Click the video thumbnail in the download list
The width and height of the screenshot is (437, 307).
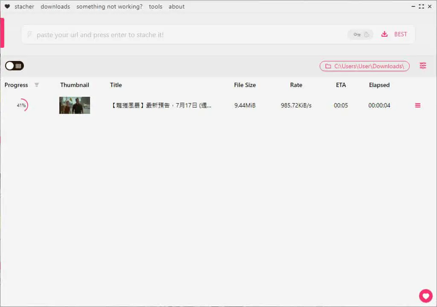[x=75, y=105]
